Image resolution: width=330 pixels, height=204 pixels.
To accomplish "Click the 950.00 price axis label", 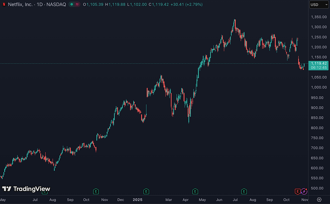I will pyautogui.click(x=317, y=98).
